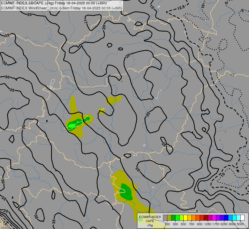Select the pure dark blue legend swatch
Screen dimensions: 249x229
tap(226, 218)
